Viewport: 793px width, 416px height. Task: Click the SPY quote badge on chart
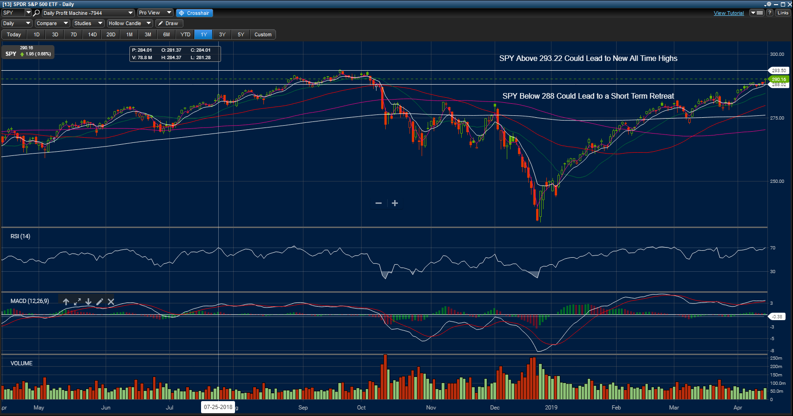pos(28,52)
